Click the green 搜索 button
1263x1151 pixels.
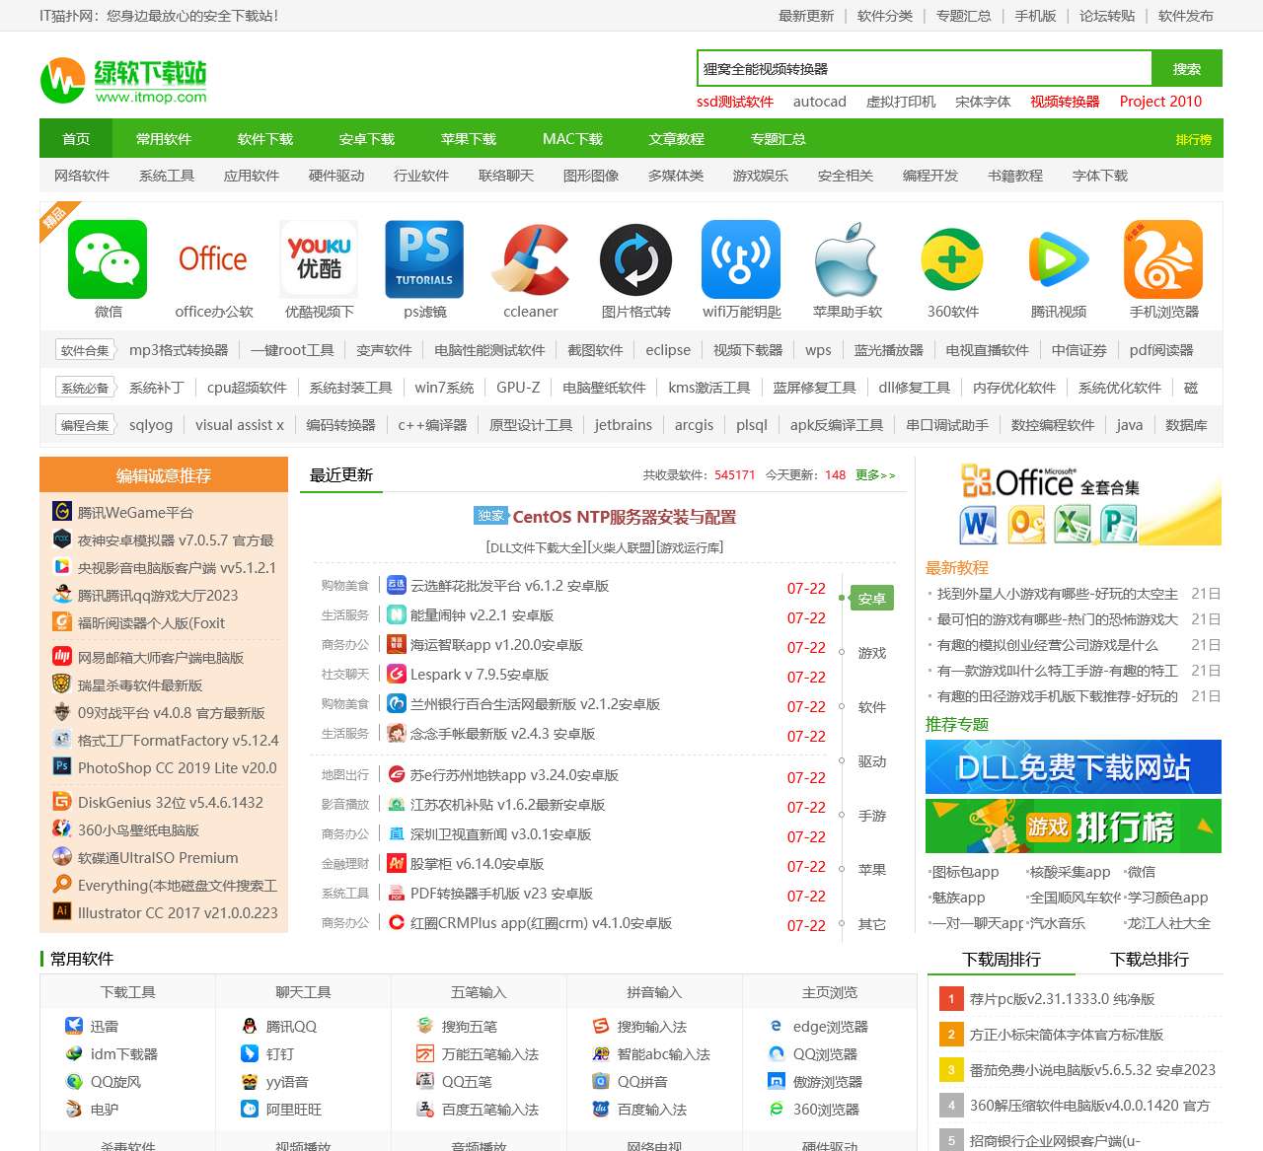pos(1187,68)
